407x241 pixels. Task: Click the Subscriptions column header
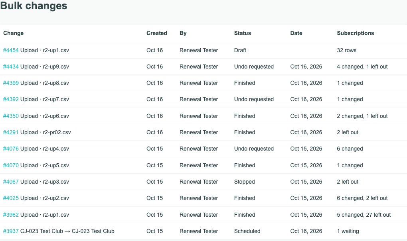(356, 33)
